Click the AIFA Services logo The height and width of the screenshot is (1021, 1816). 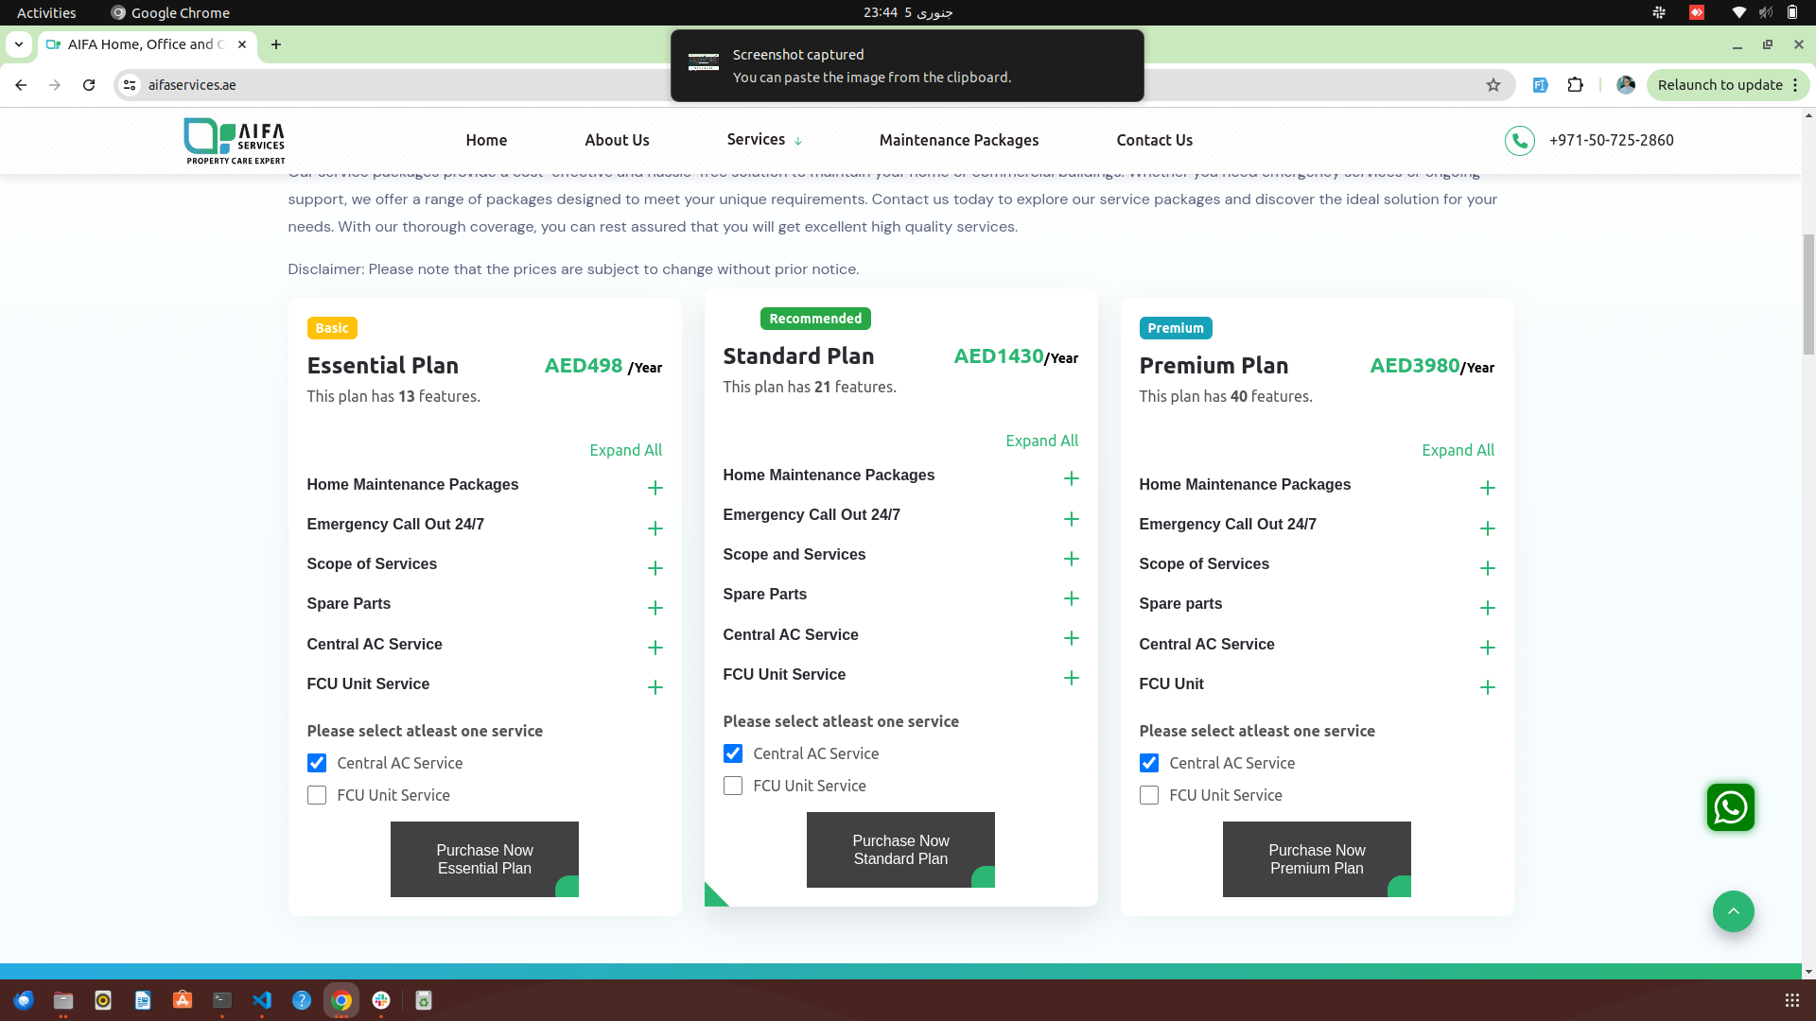(x=235, y=141)
